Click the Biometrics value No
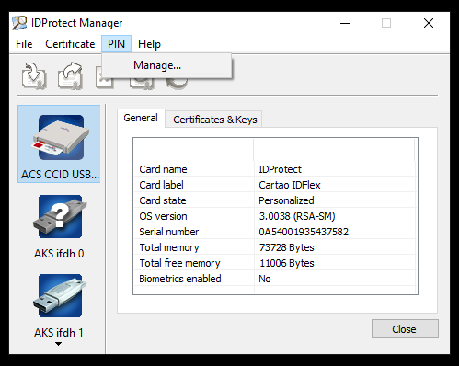Image resolution: width=459 pixels, height=366 pixels. point(265,279)
